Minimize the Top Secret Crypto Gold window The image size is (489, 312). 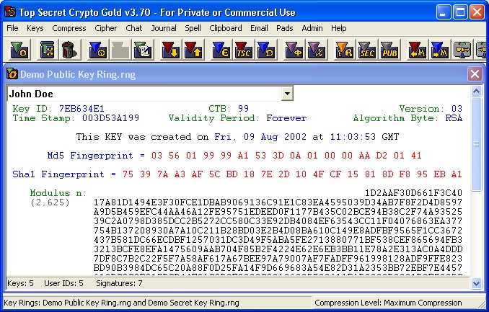(x=443, y=12)
